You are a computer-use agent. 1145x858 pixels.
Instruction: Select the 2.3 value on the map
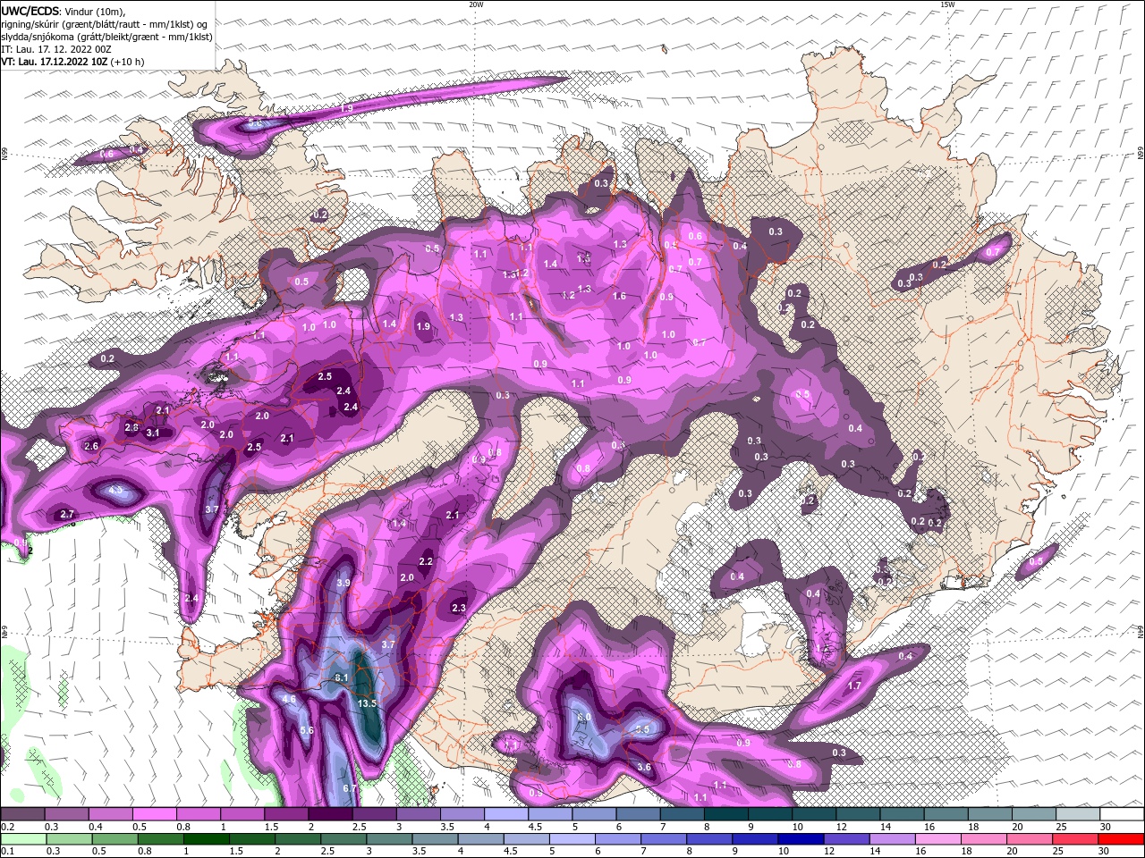(459, 608)
